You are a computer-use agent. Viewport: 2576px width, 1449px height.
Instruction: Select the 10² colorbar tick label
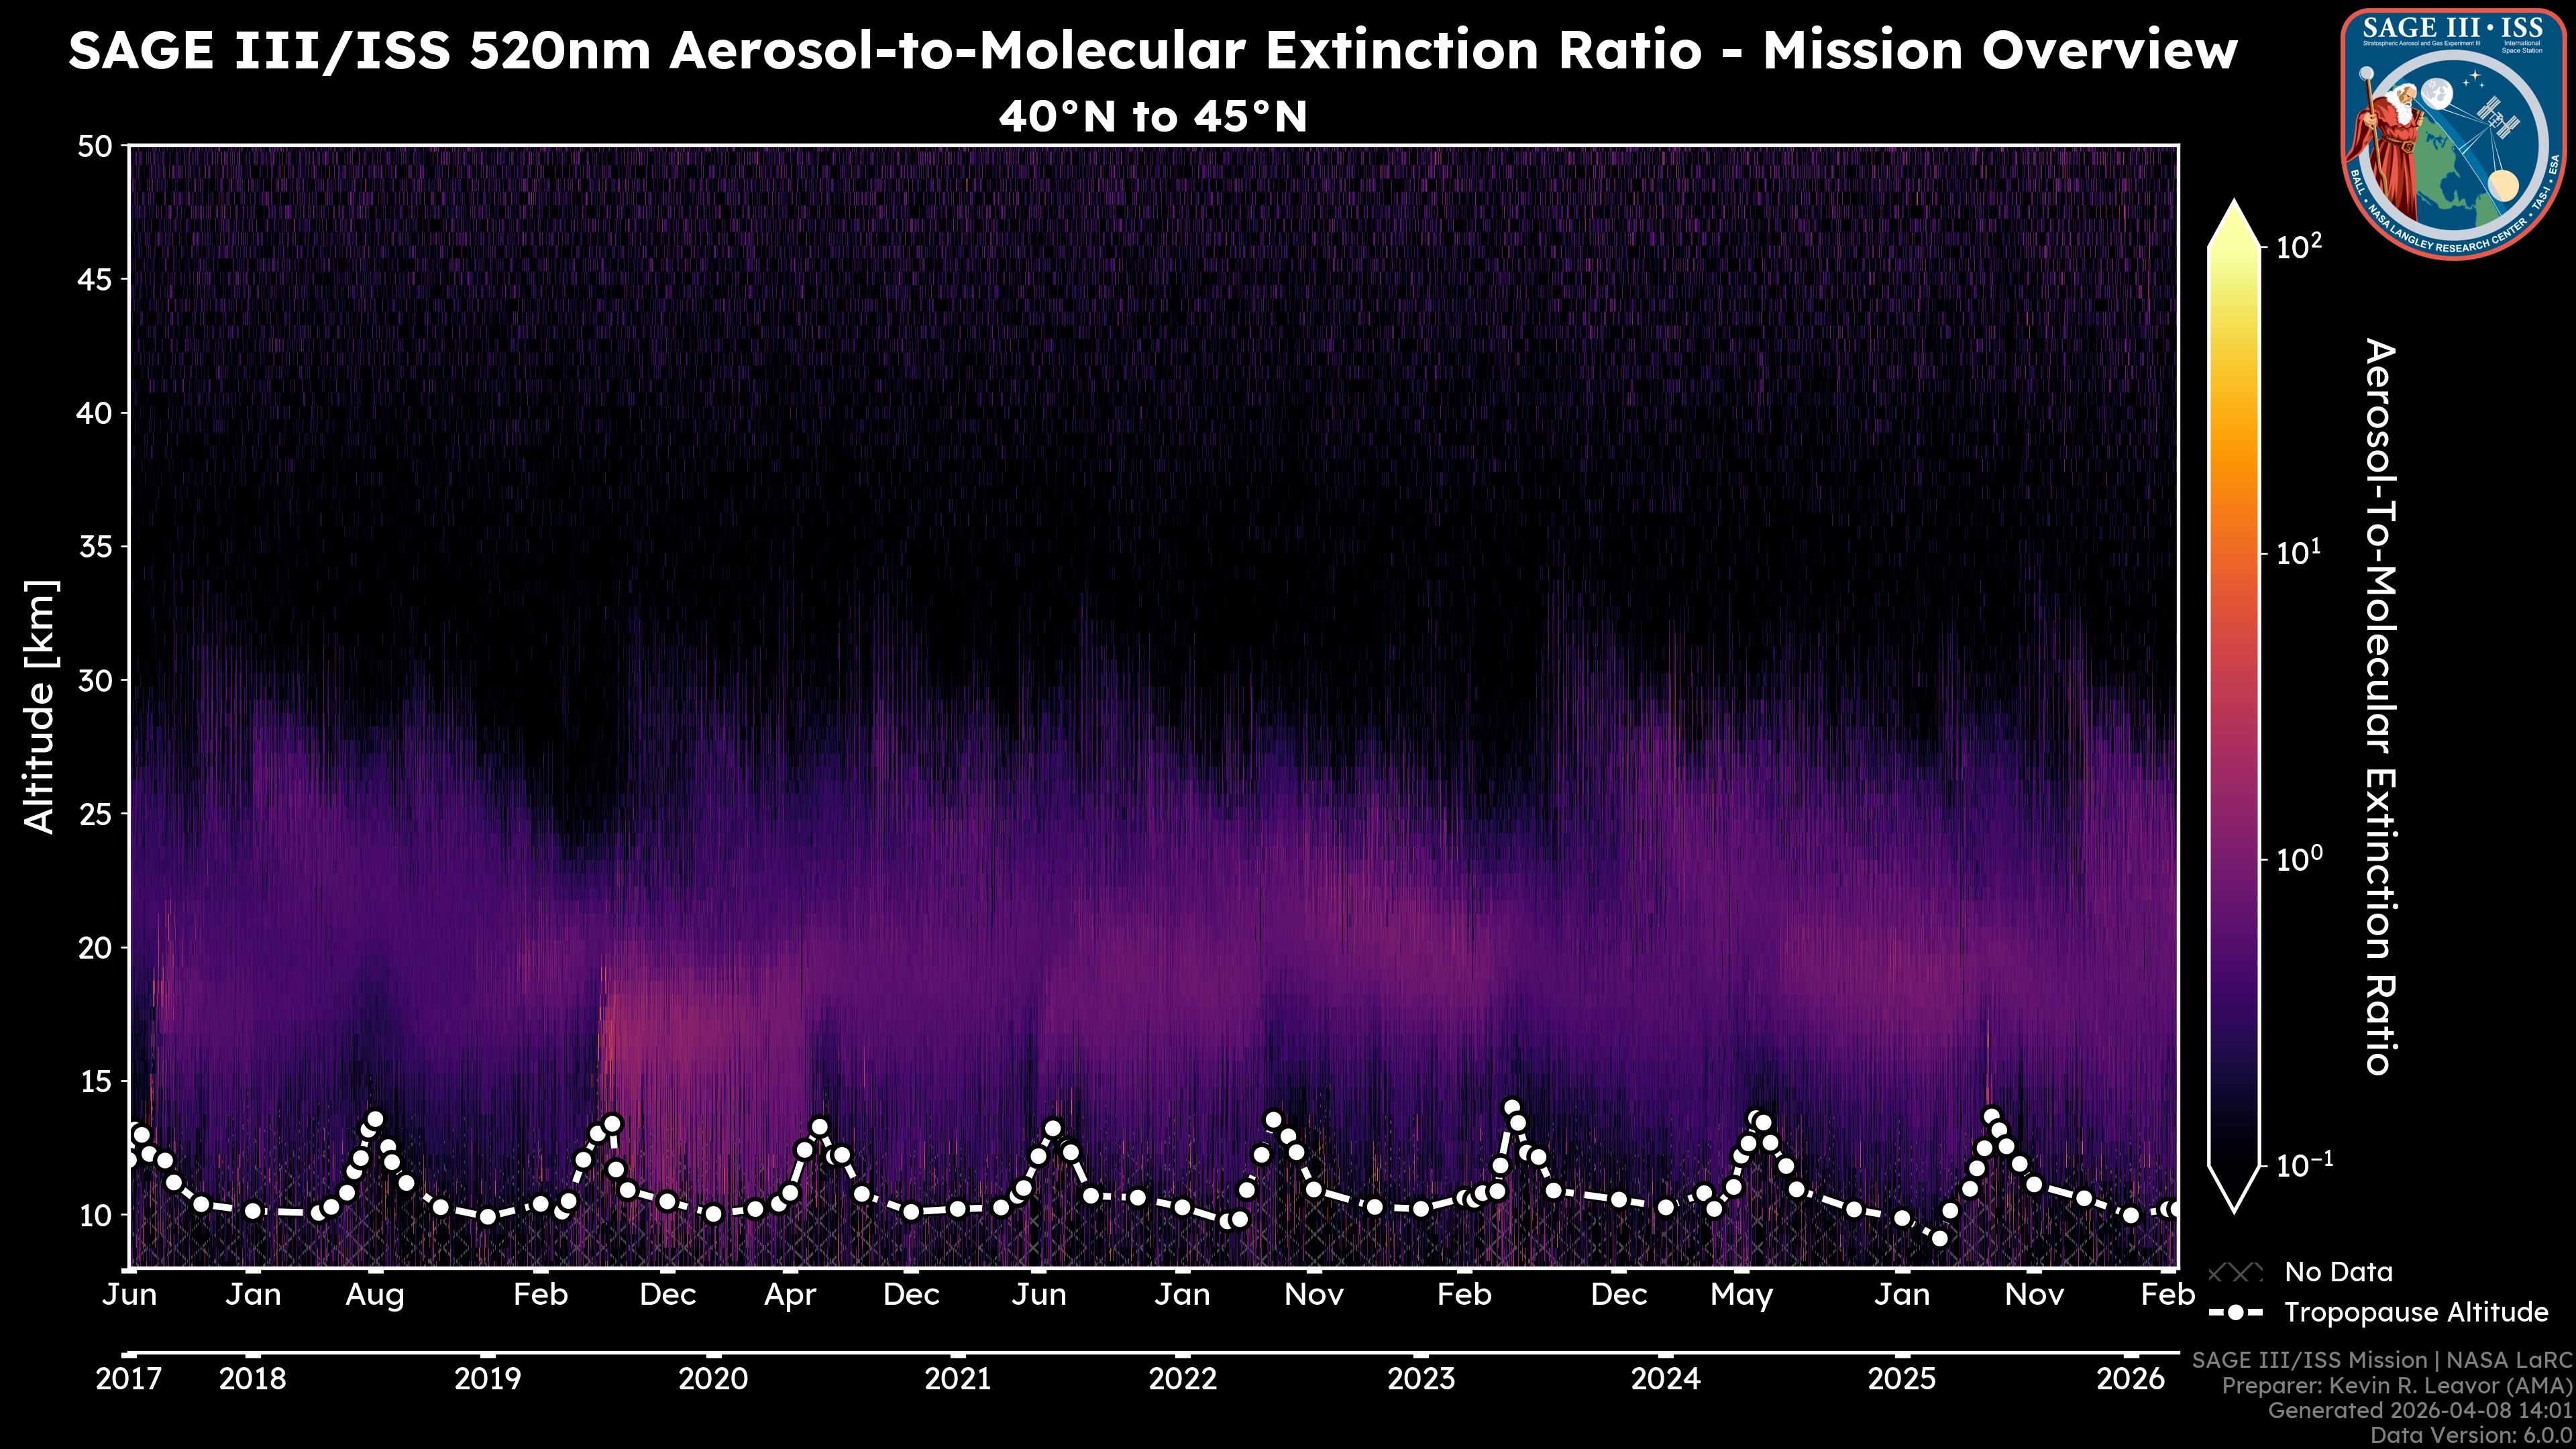2299,245
